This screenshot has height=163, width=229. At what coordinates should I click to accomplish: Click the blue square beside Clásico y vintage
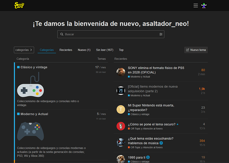(18, 67)
